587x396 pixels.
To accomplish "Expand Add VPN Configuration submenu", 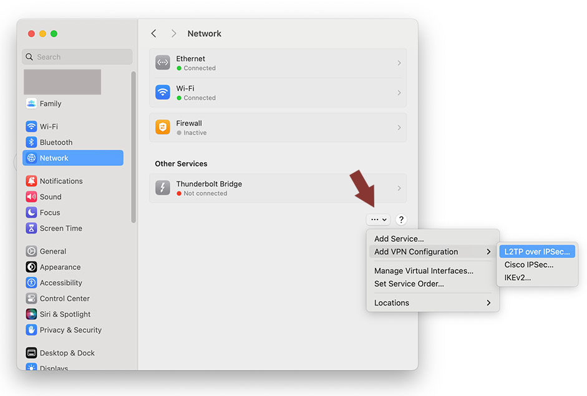I will pyautogui.click(x=432, y=252).
